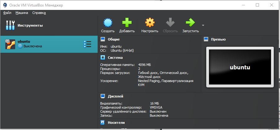The image size is (280, 130).
Task: Click the Дисплей monitor icon
Action: (103, 96)
